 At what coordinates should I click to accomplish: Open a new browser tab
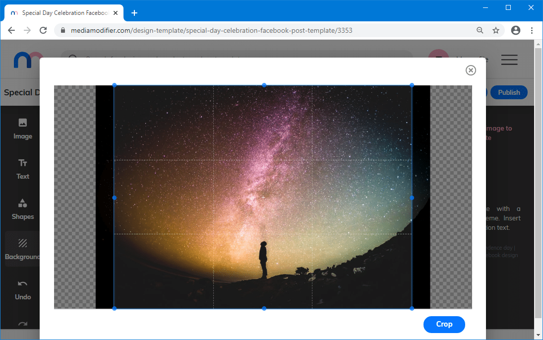coord(134,13)
